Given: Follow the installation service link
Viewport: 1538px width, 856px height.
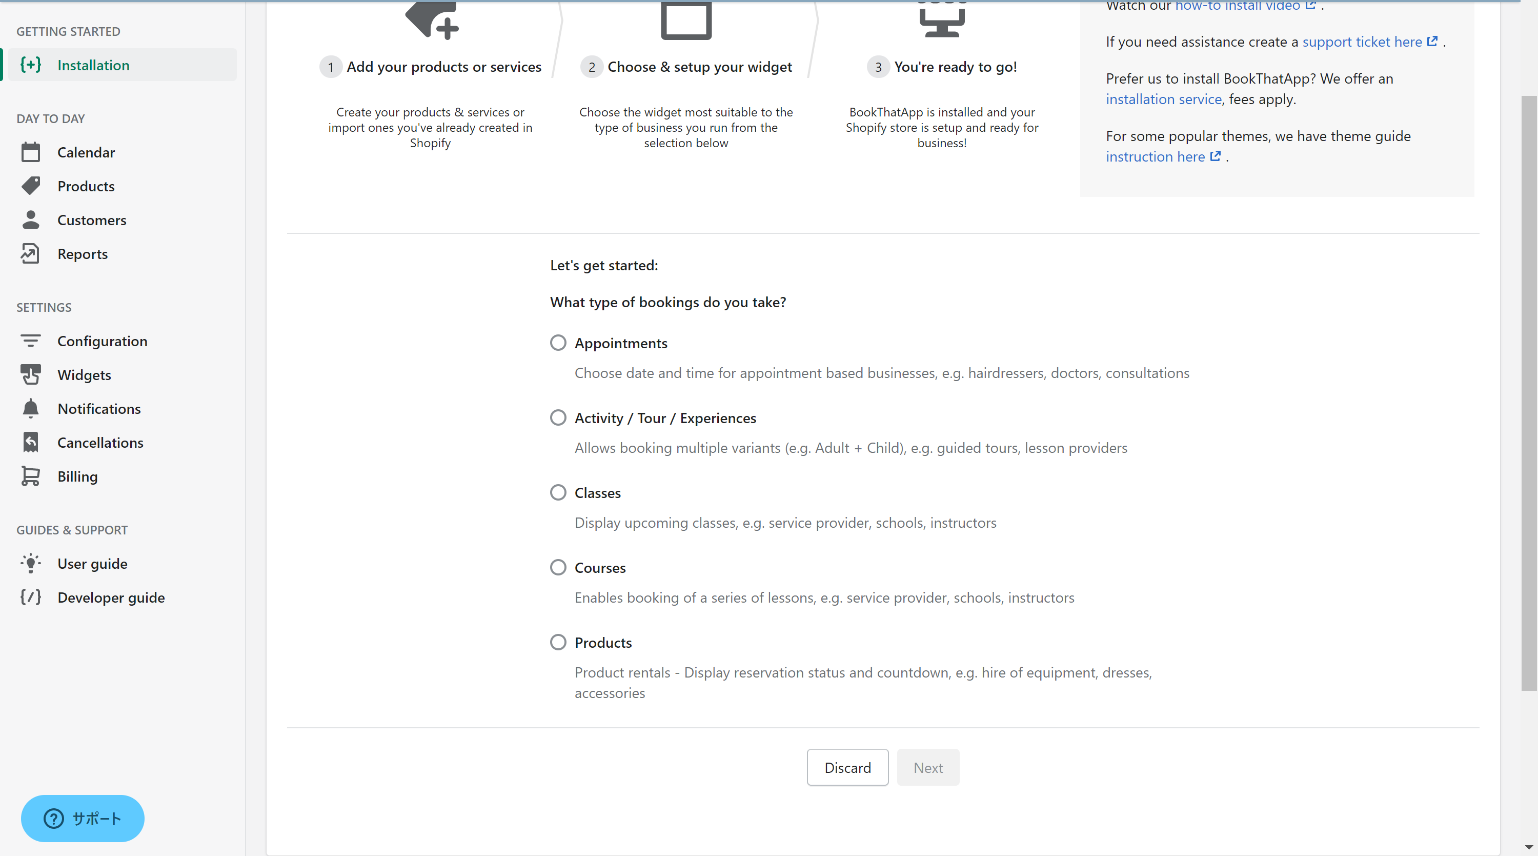Looking at the screenshot, I should click(1163, 99).
